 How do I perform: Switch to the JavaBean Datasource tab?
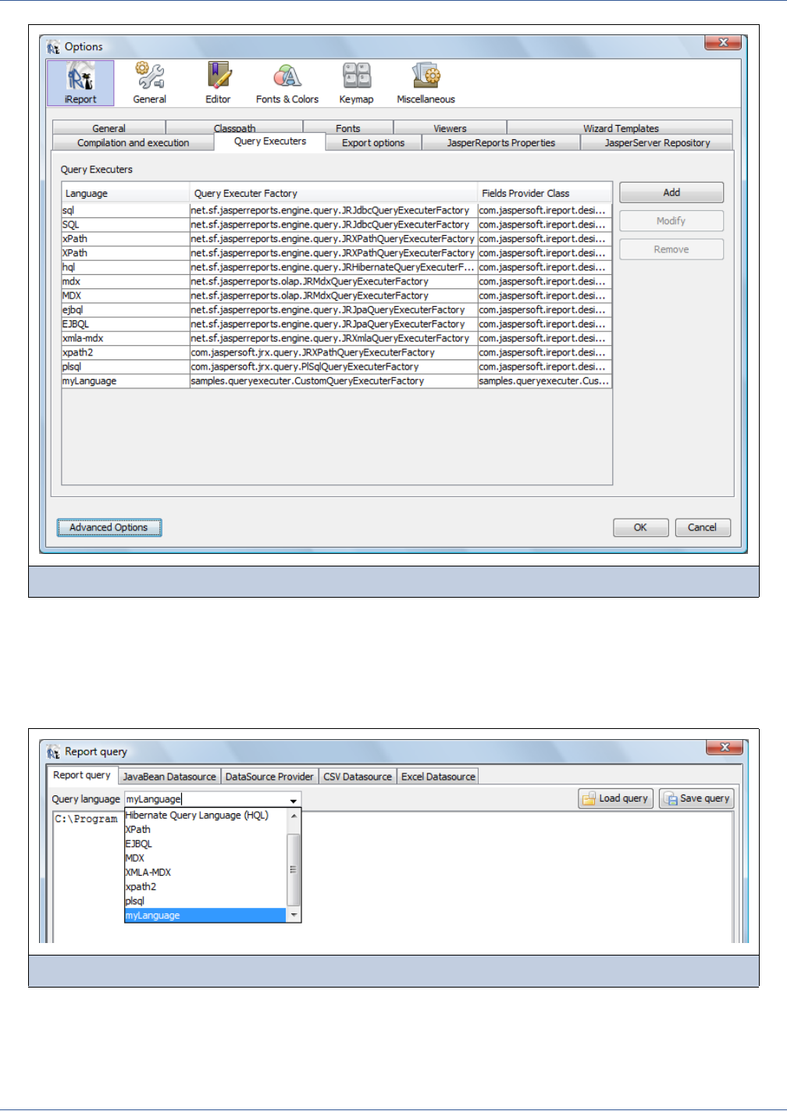coord(169,777)
